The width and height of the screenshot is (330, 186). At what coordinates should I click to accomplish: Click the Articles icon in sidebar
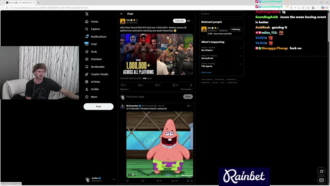(x=87, y=82)
